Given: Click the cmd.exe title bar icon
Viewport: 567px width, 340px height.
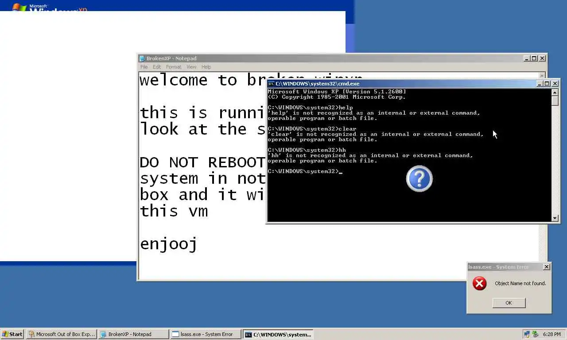Looking at the screenshot, I should [x=271, y=84].
